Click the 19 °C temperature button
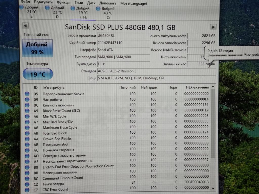 (38, 74)
